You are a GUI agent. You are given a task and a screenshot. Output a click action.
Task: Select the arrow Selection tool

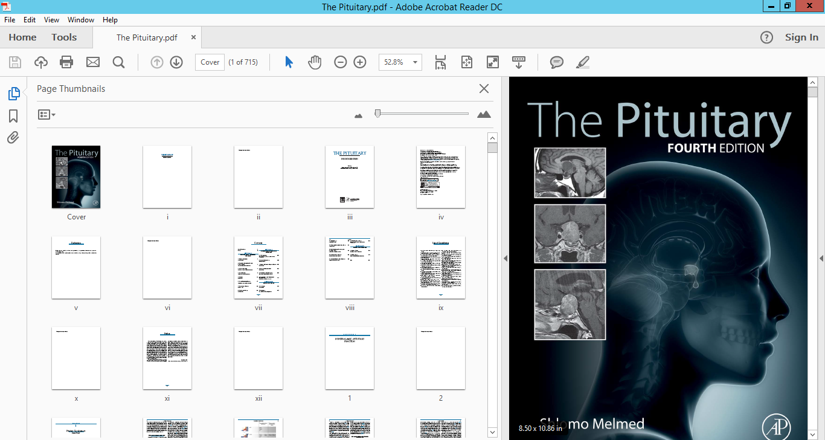(x=289, y=62)
